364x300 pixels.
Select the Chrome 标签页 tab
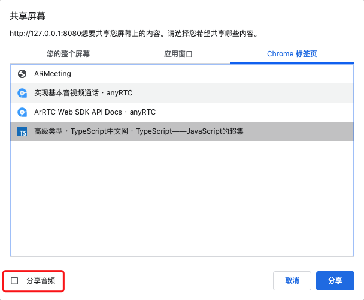tap(292, 54)
